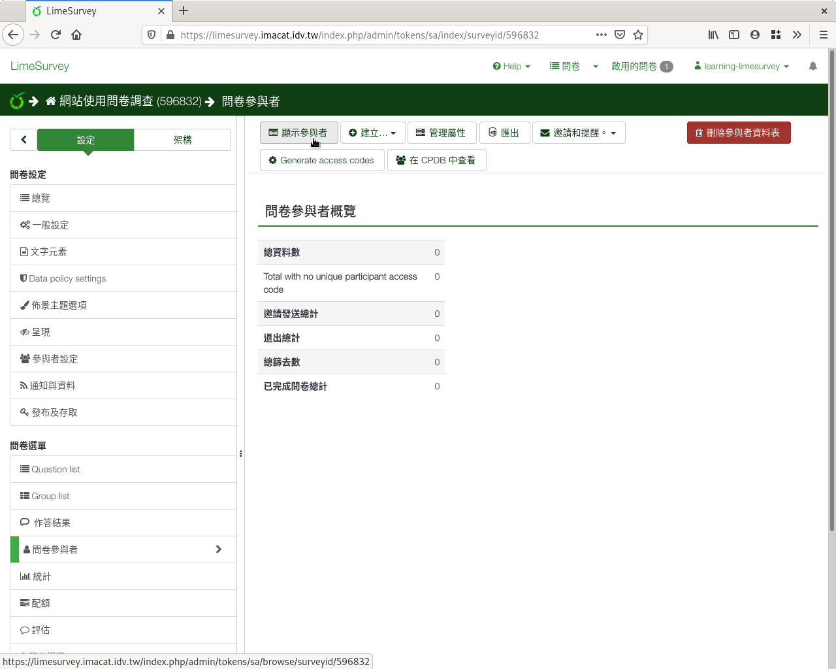This screenshot has height=669, width=836.
Task: Open the notifications bell icon
Action: pos(812,66)
